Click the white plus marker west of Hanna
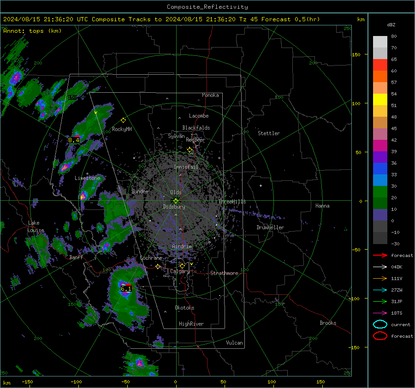Image resolution: width=415 pixels, height=388 pixels. [x=261, y=185]
